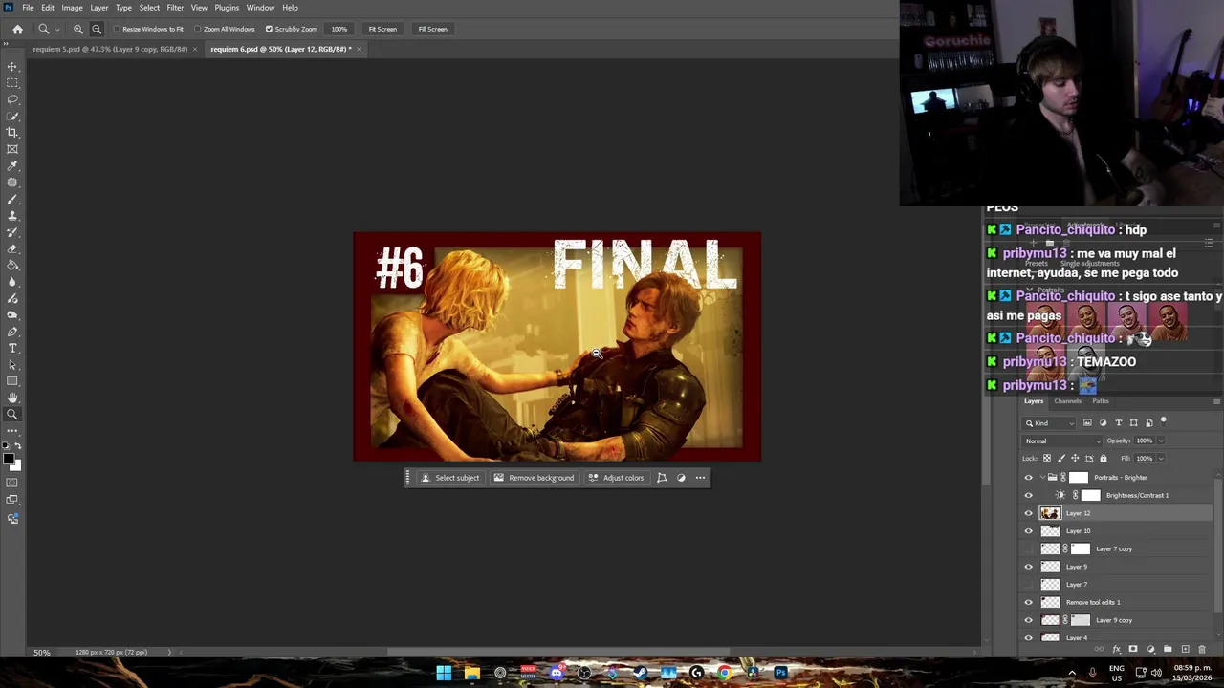Select the Brush tool

12,200
